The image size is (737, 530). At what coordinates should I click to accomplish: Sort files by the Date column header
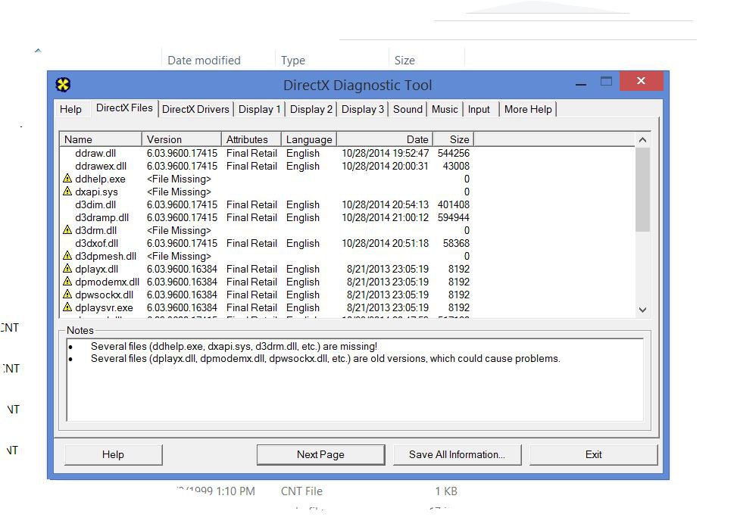click(x=385, y=139)
